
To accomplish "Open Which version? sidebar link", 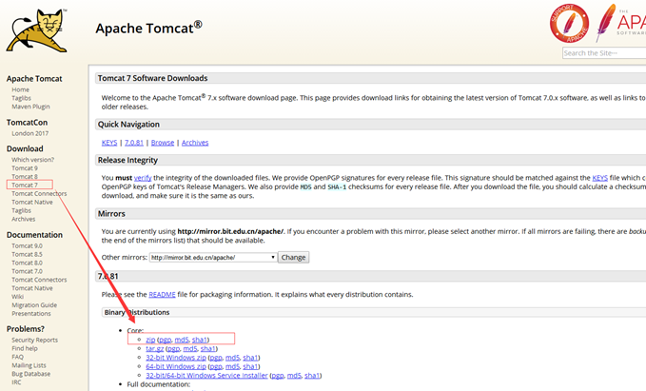I will click(x=32, y=160).
